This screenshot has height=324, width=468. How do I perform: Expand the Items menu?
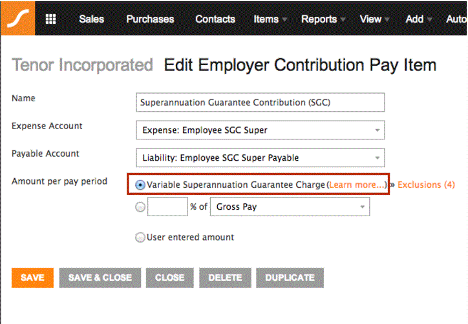(270, 19)
